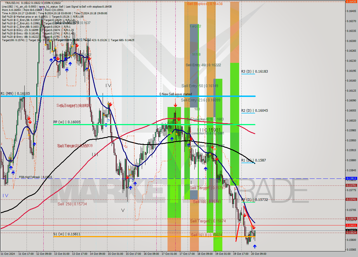Click the 18 Oct 09:00 time axis label
The image size is (358, 257).
point(206,254)
